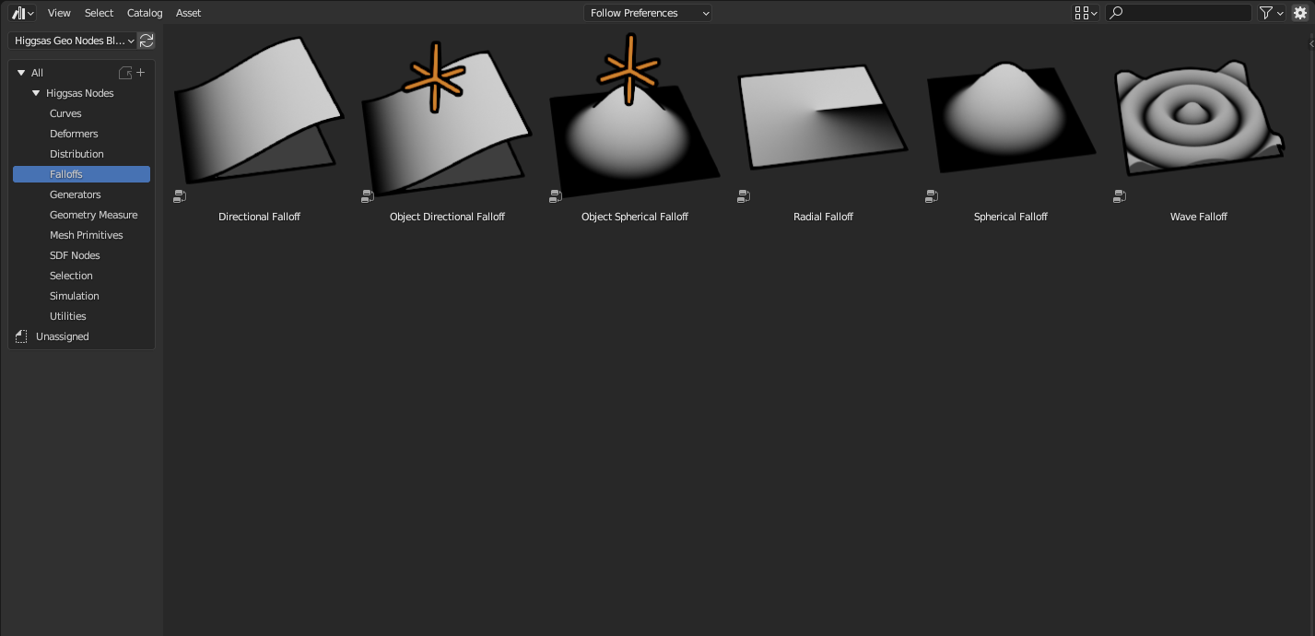Image resolution: width=1315 pixels, height=636 pixels.
Task: Click the magnifier icon in the search bar
Action: click(x=1115, y=13)
